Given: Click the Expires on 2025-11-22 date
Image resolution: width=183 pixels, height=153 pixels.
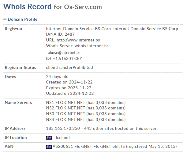Looking at the screenshot, I should pyautogui.click(x=69, y=88).
